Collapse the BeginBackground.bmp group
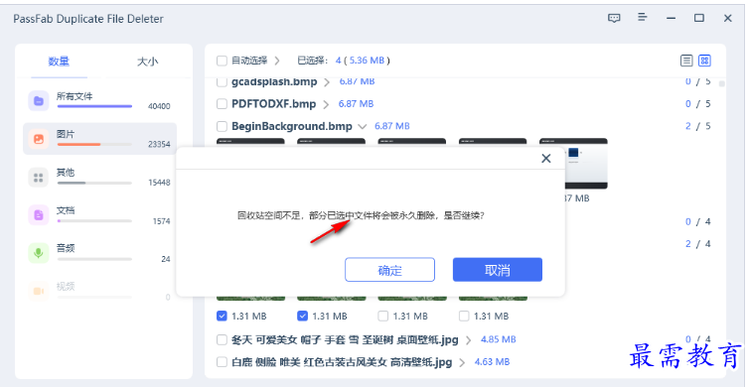The image size is (750, 387). coord(362,127)
